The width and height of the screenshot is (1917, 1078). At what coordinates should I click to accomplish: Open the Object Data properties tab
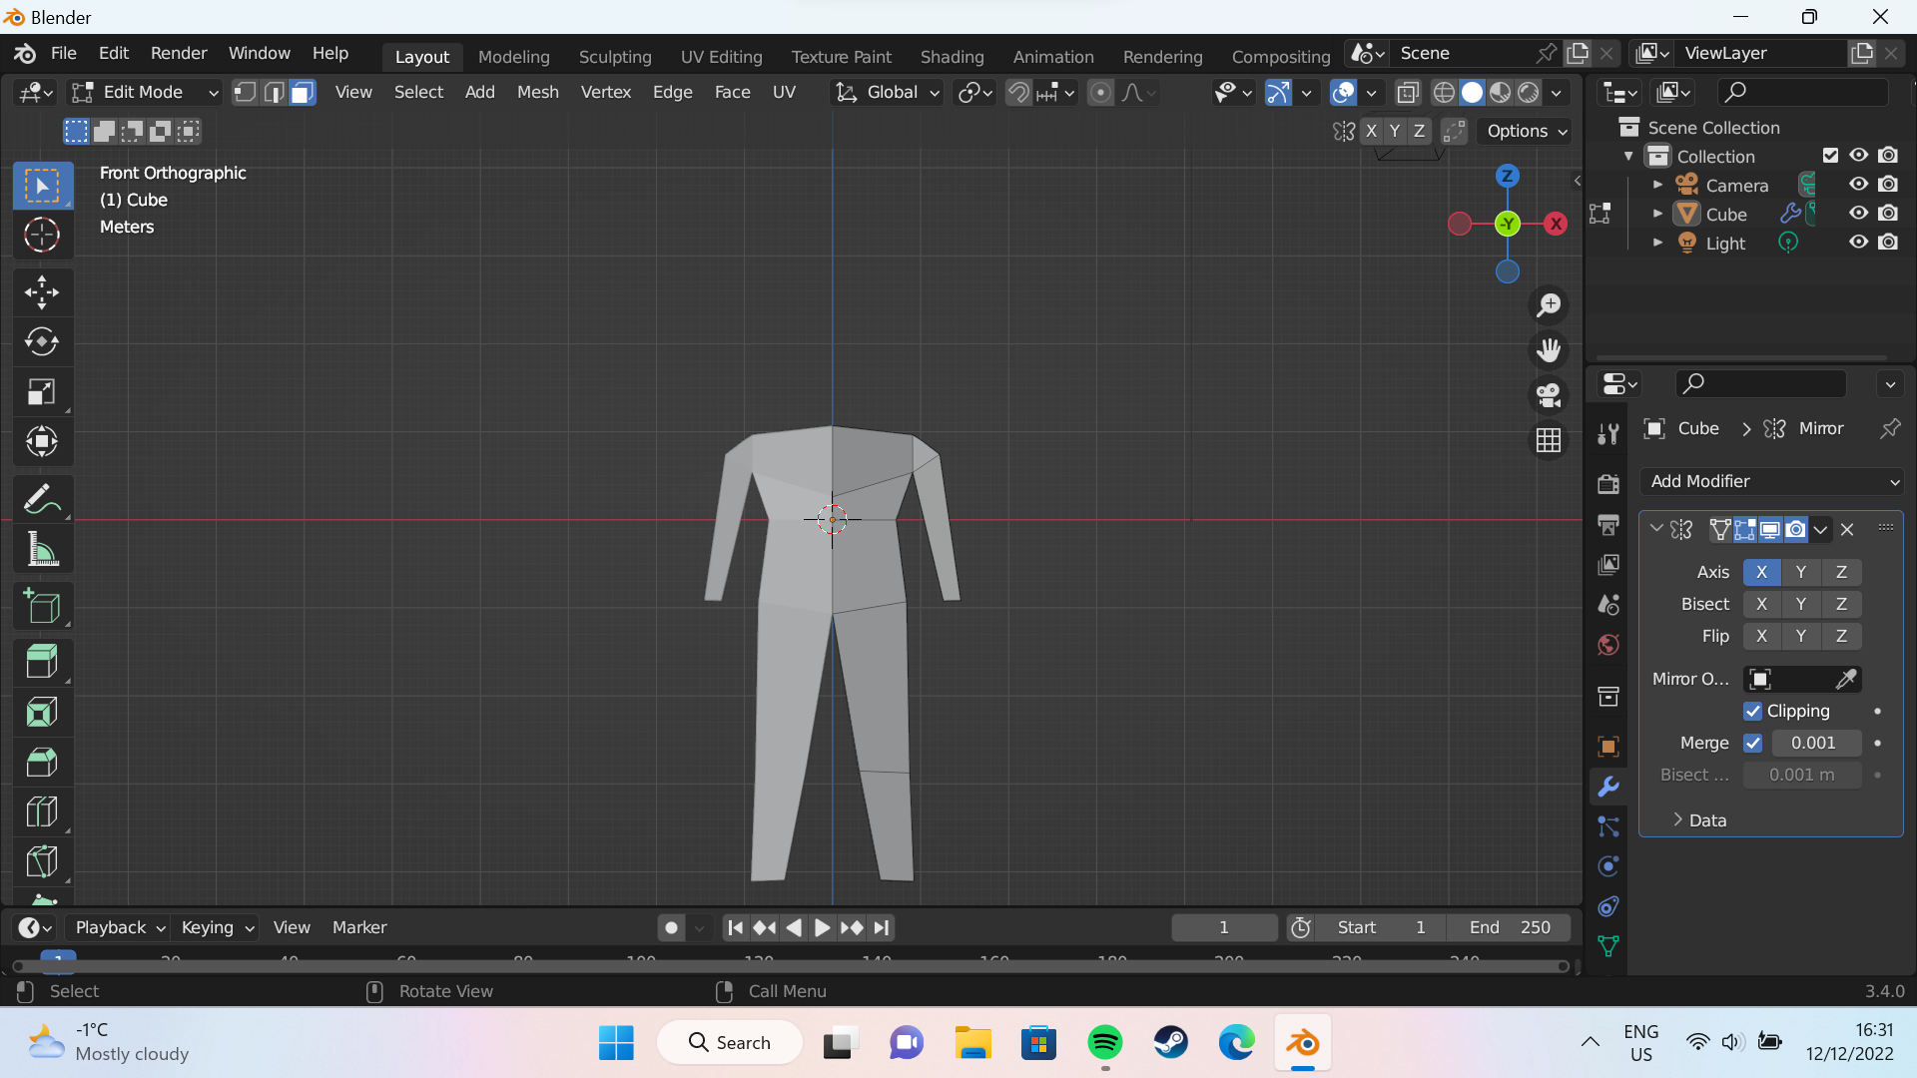[1607, 946]
